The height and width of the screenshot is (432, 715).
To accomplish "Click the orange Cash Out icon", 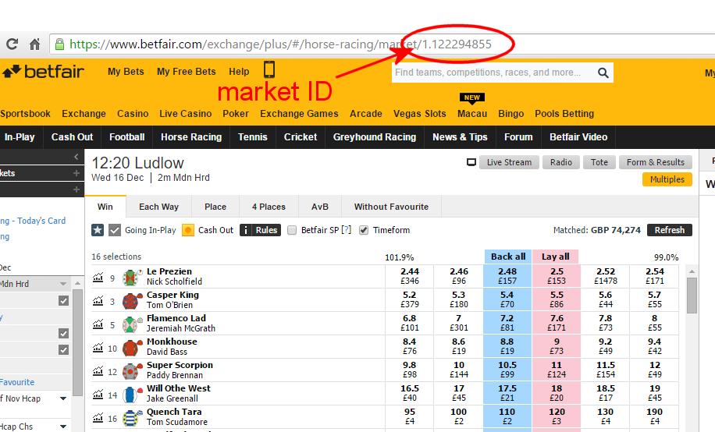I will (188, 230).
